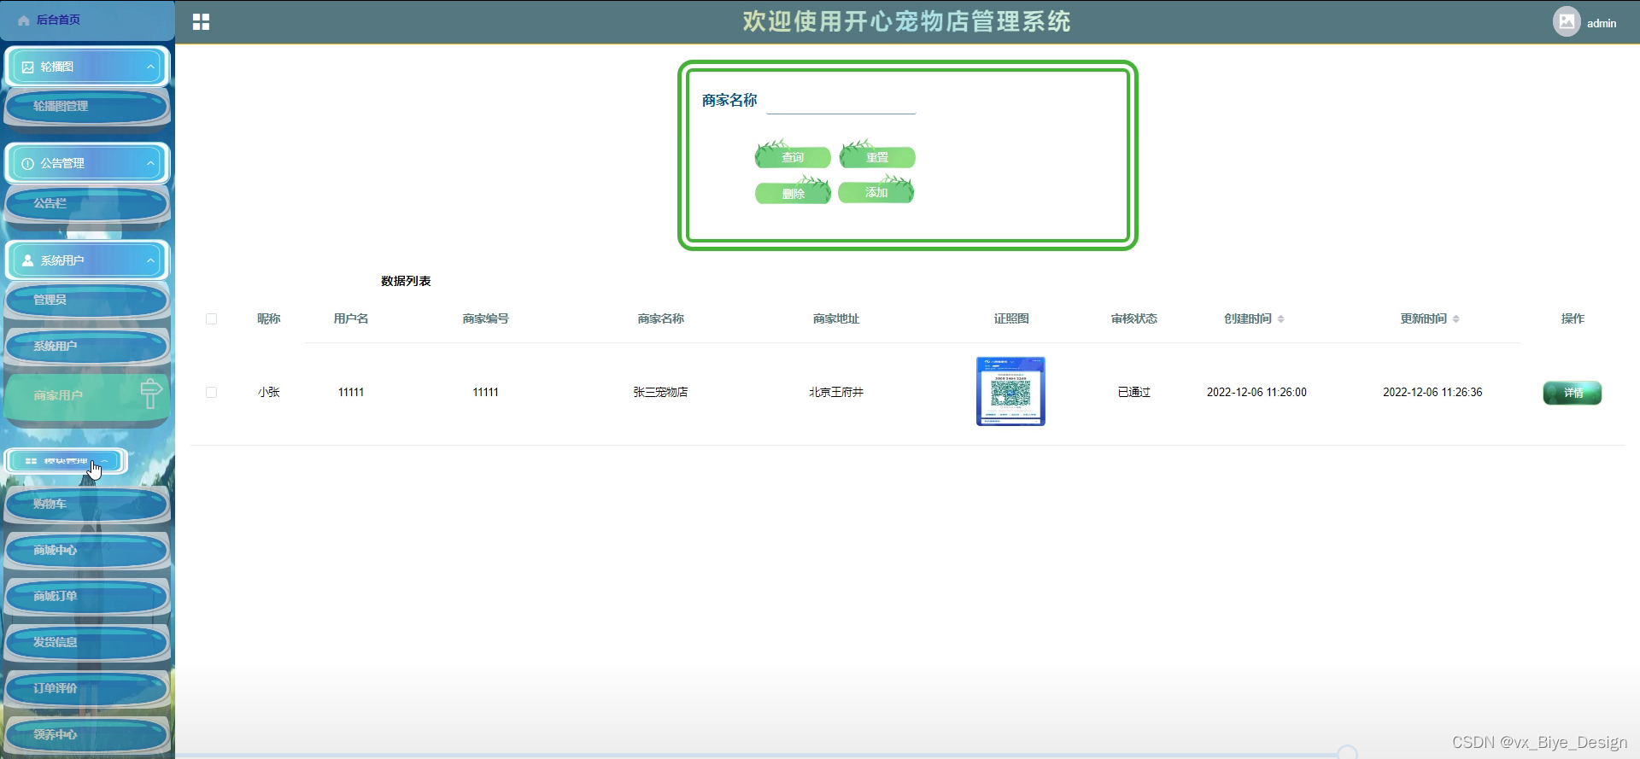Open 领养中心 menu item
The image size is (1640, 759).
click(87, 735)
